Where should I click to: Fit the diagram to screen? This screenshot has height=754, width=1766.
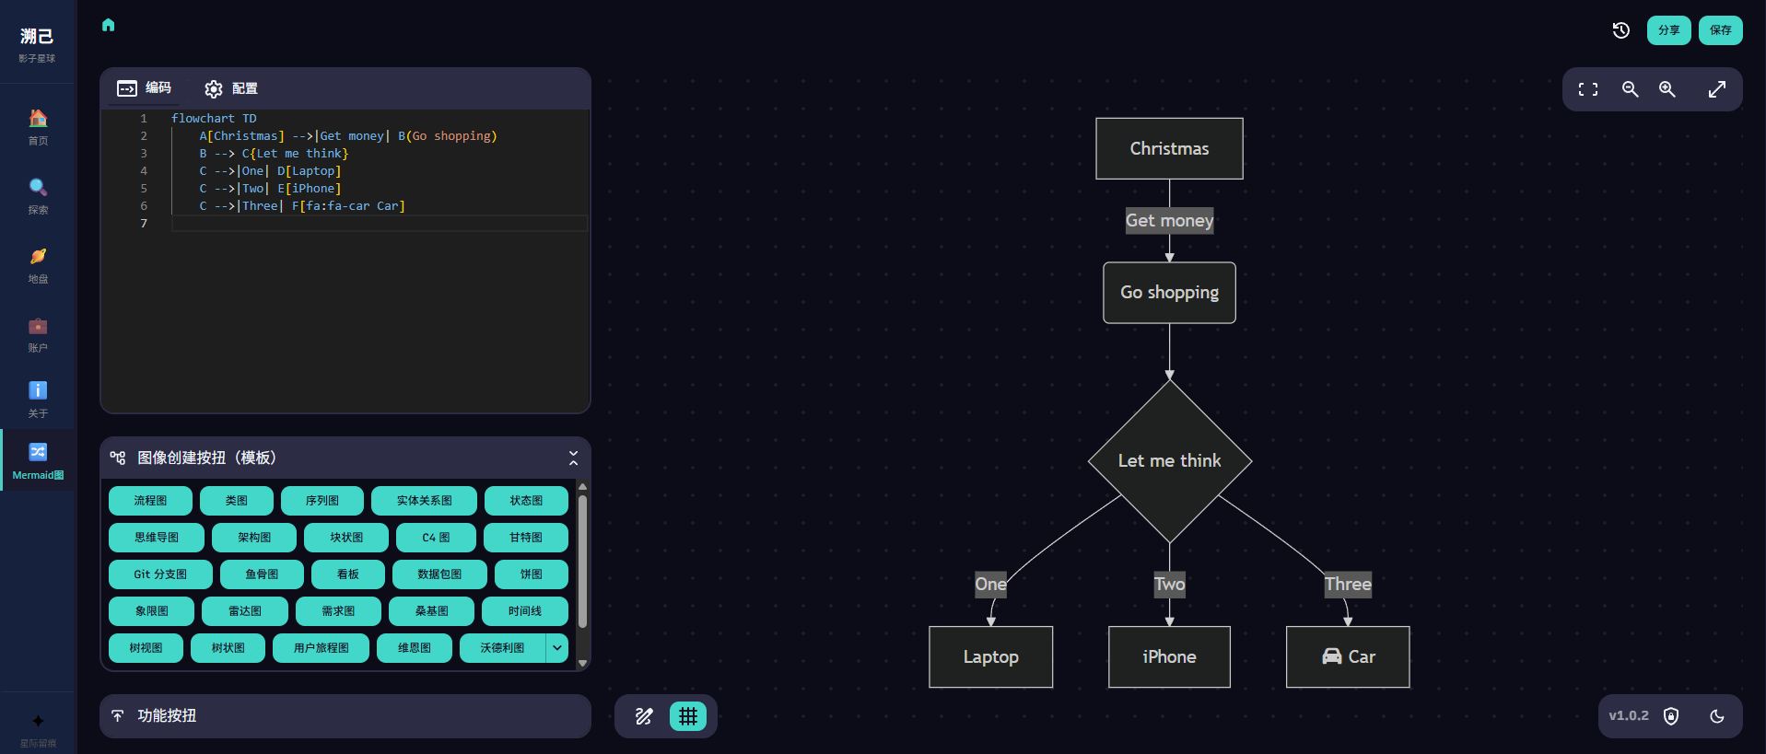(1588, 89)
